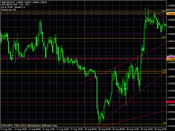Click the '28 Aug 08:00' time label
The height and width of the screenshot is (131, 175).
(119, 129)
